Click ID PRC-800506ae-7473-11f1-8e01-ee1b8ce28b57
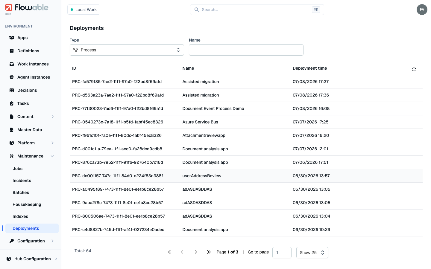The height and width of the screenshot is (269, 431). click(x=119, y=216)
